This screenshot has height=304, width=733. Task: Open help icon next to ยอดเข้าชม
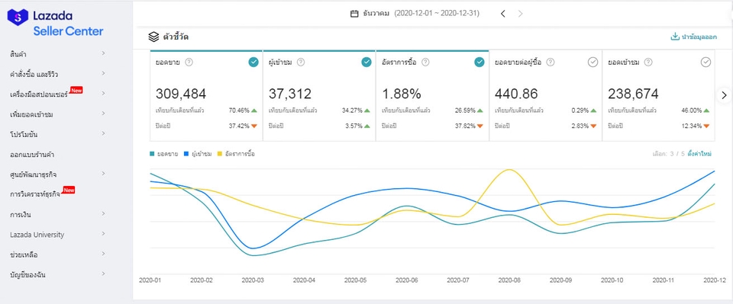[x=648, y=62]
